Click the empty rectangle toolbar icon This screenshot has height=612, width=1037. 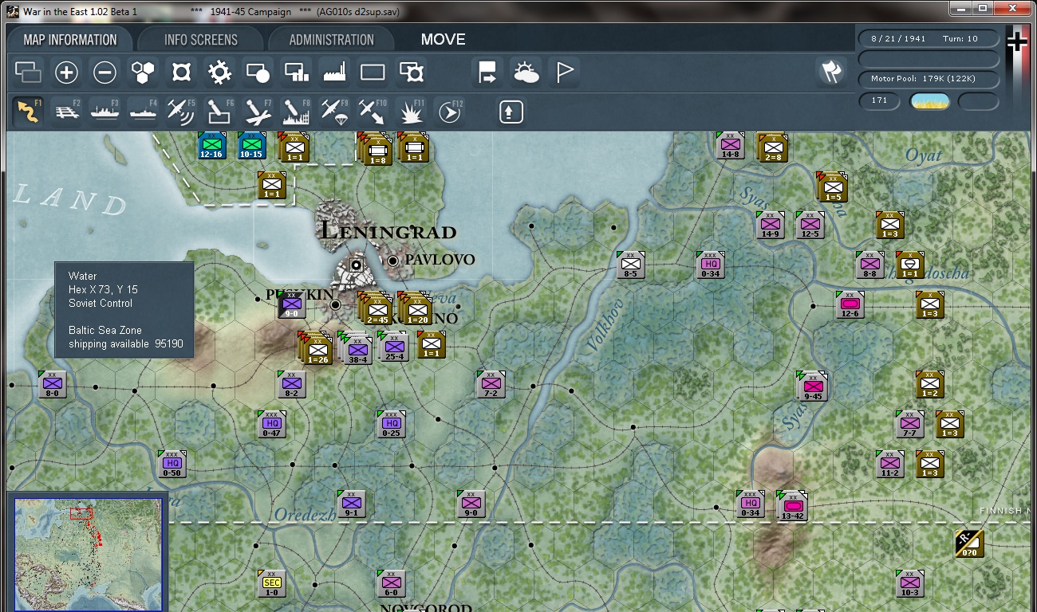pos(373,73)
